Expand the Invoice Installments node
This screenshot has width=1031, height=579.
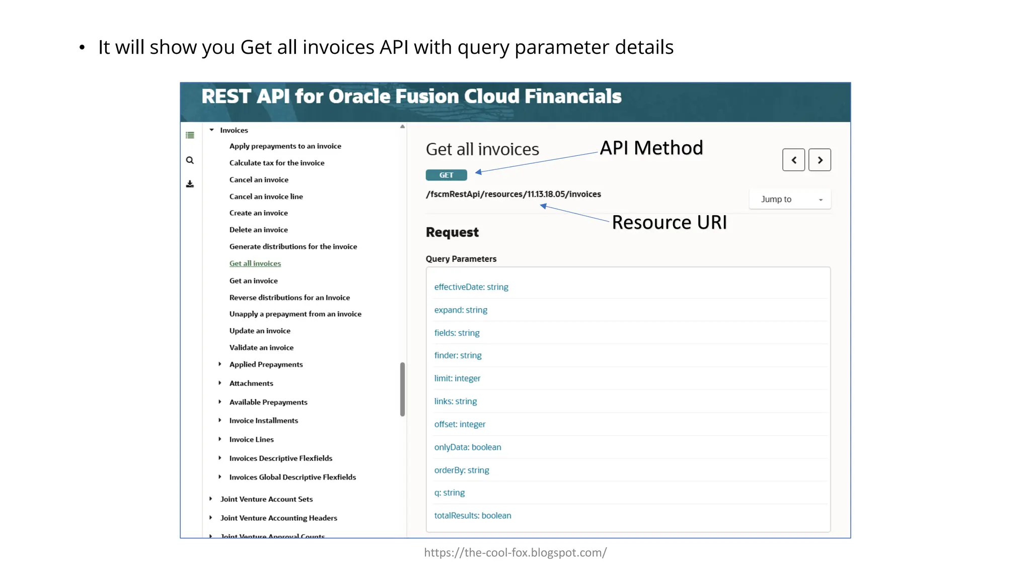point(220,420)
